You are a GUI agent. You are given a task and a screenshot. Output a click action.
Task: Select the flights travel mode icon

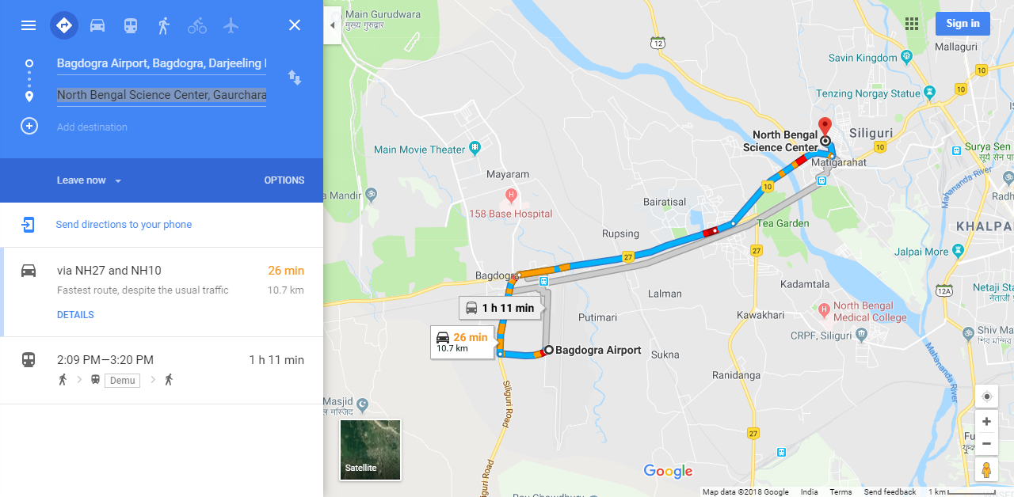(231, 25)
